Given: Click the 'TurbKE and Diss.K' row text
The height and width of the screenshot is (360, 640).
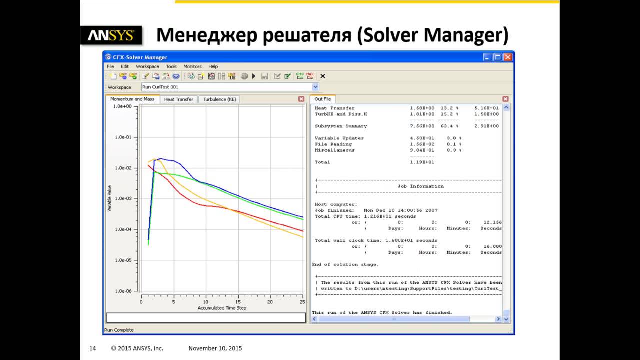Looking at the screenshot, I should 341,114.
